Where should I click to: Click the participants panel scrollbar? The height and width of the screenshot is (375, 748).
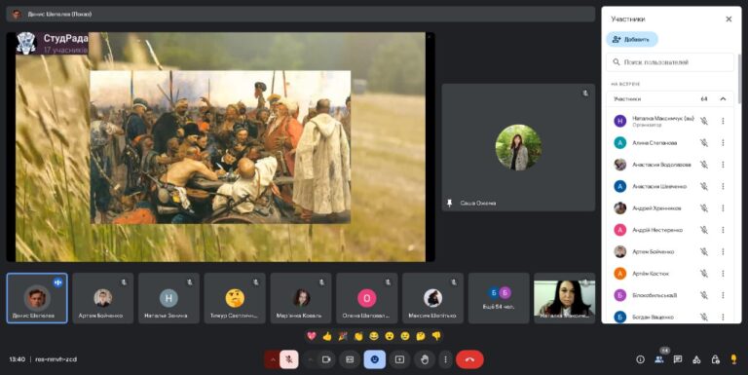[x=739, y=79]
